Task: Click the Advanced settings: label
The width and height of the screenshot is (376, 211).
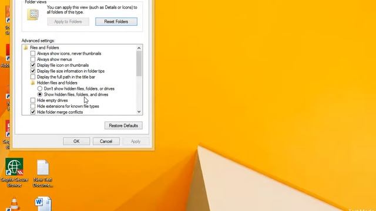Action: tap(38, 40)
